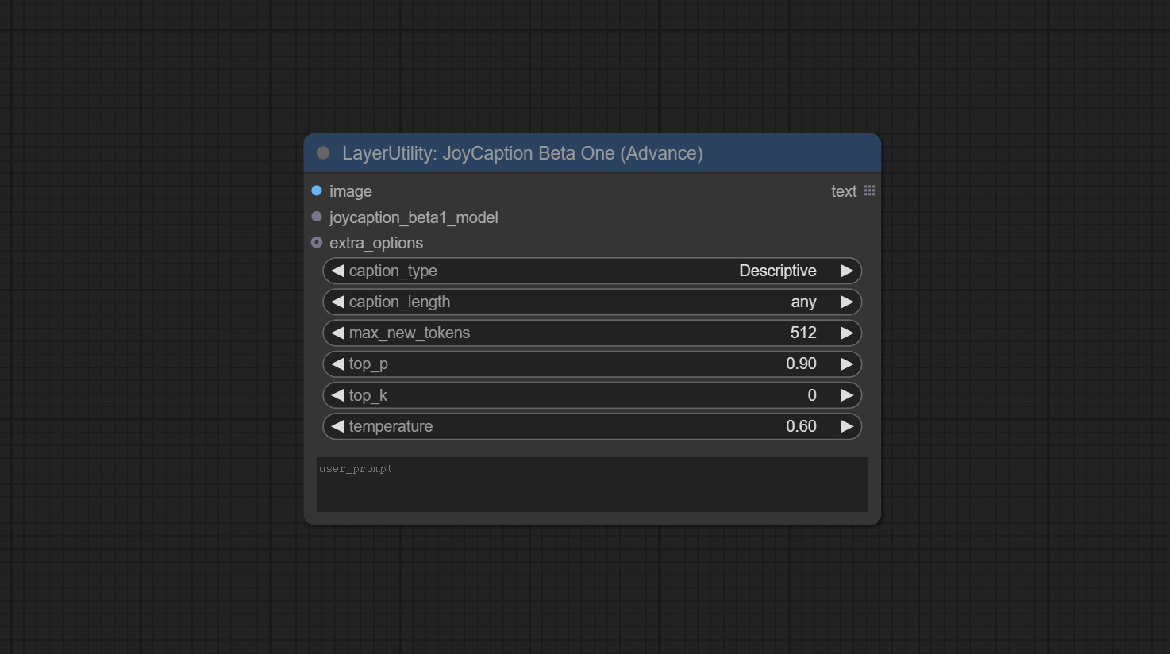1170x654 pixels.
Task: Switch caption_length to next option arrow
Action: tap(846, 302)
